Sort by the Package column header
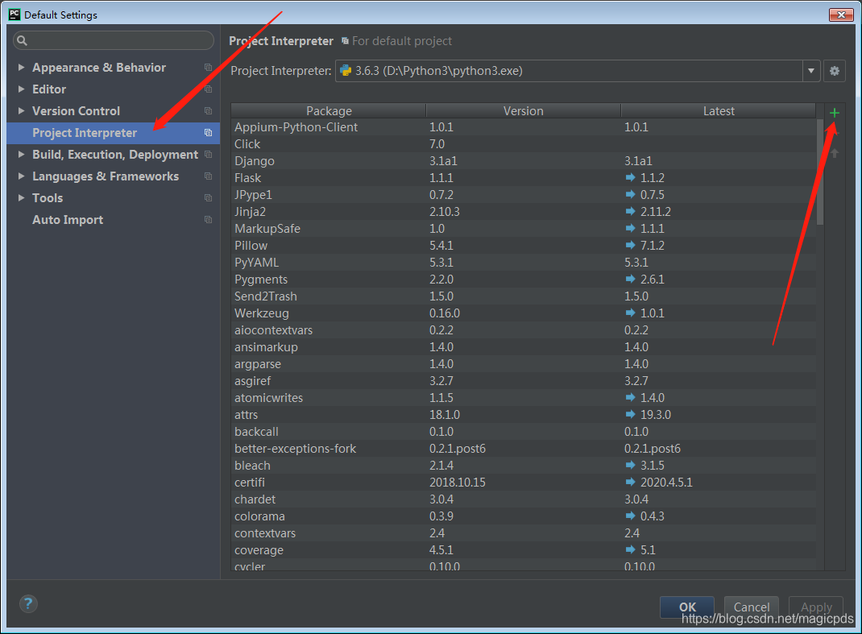862x634 pixels. point(329,110)
